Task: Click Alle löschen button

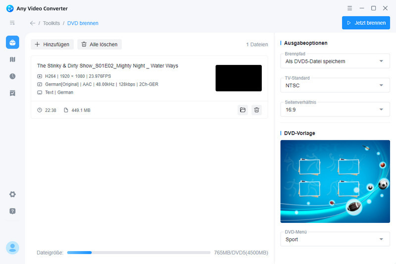Action: point(99,45)
